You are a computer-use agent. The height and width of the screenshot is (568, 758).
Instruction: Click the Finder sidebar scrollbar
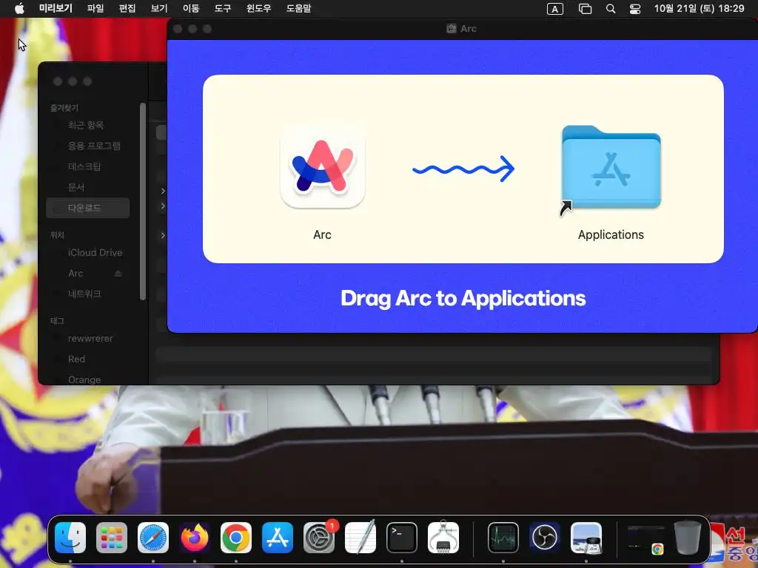click(x=143, y=201)
